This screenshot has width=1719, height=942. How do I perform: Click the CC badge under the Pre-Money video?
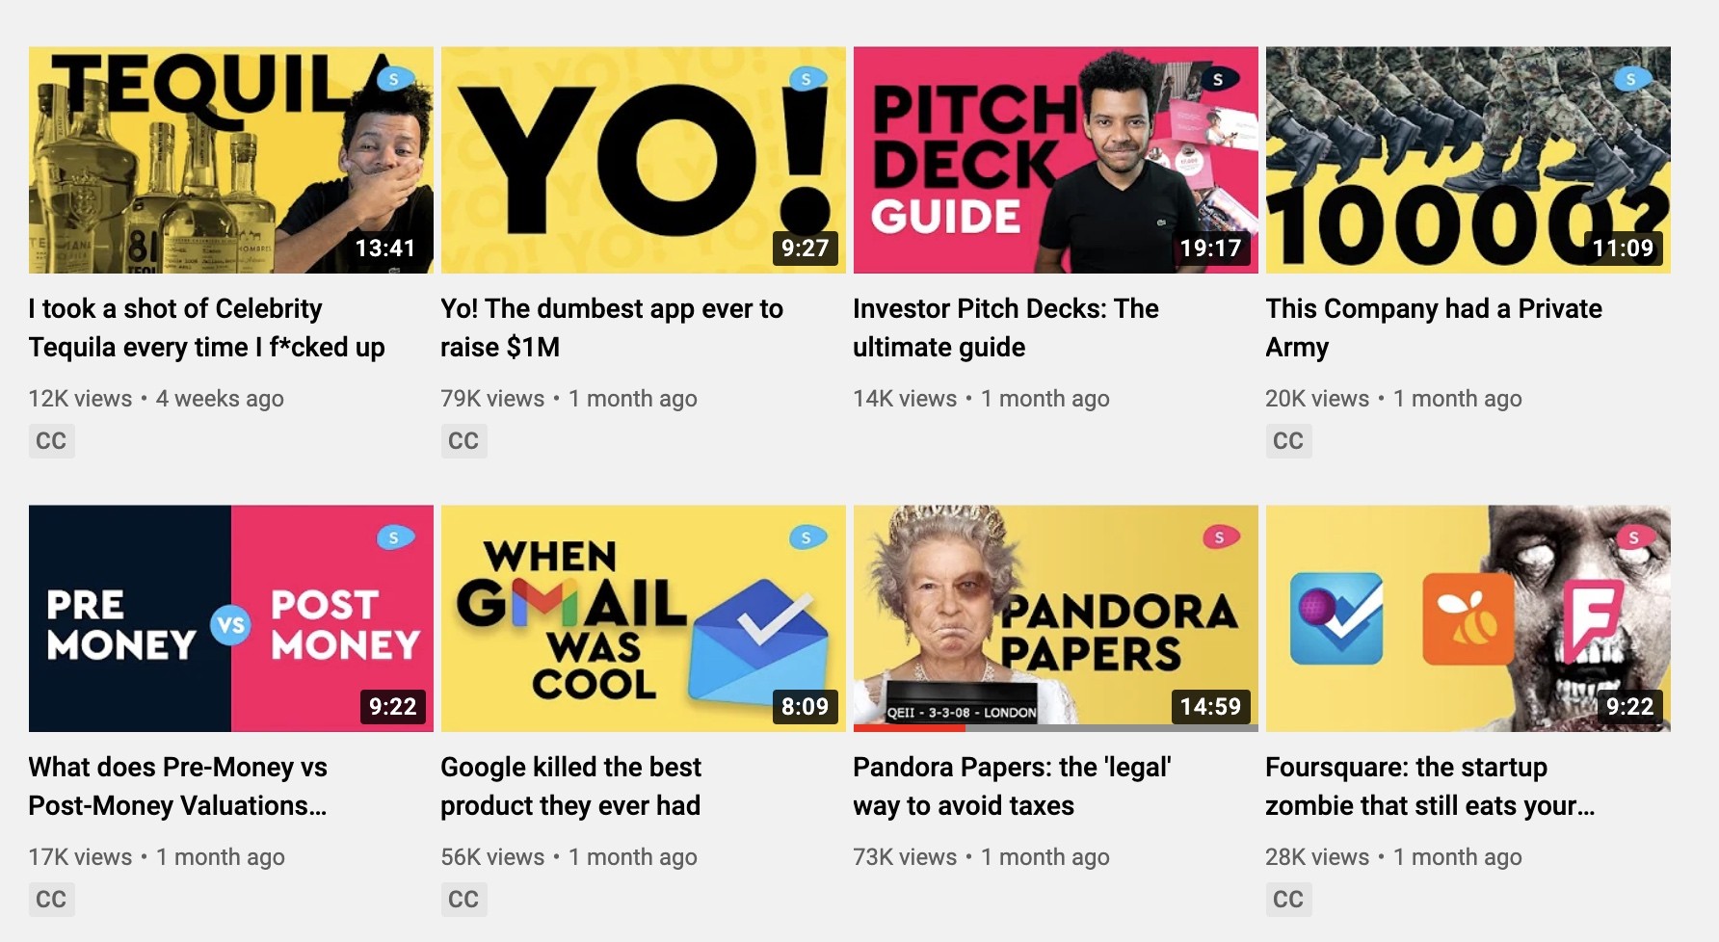[51, 900]
